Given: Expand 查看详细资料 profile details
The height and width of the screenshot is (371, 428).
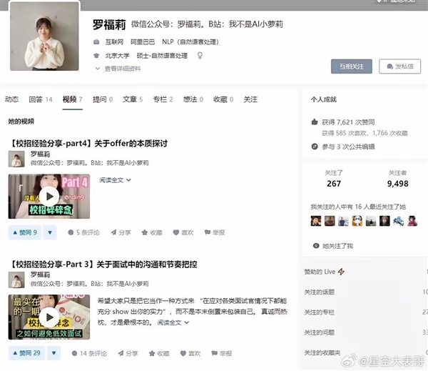Looking at the screenshot, I should (x=118, y=69).
